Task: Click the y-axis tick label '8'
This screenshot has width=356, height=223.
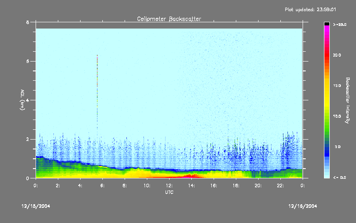Action: coord(28,22)
